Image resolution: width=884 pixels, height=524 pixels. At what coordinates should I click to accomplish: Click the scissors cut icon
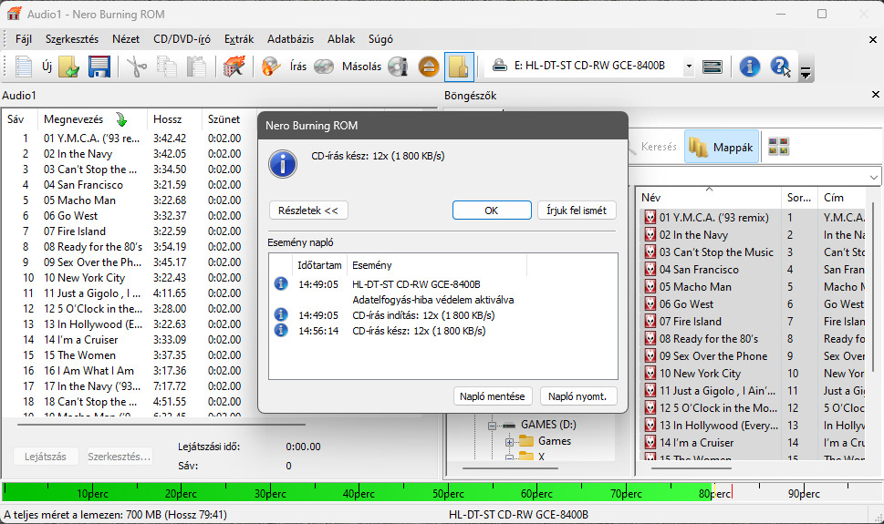(137, 67)
